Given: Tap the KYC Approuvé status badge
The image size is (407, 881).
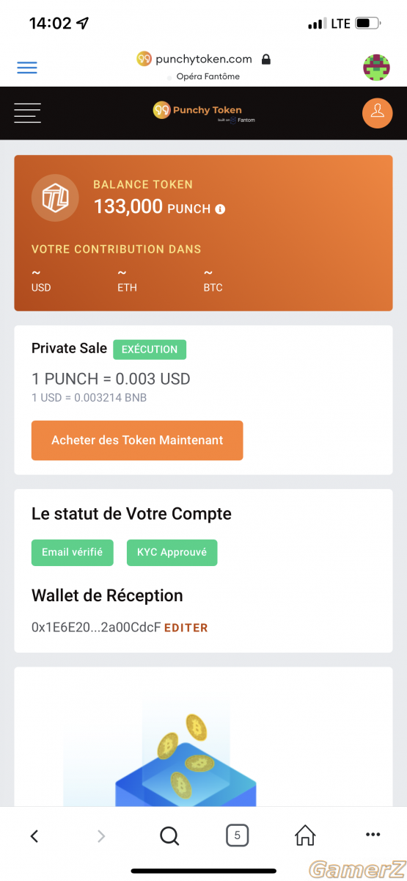Looking at the screenshot, I should click(x=172, y=553).
